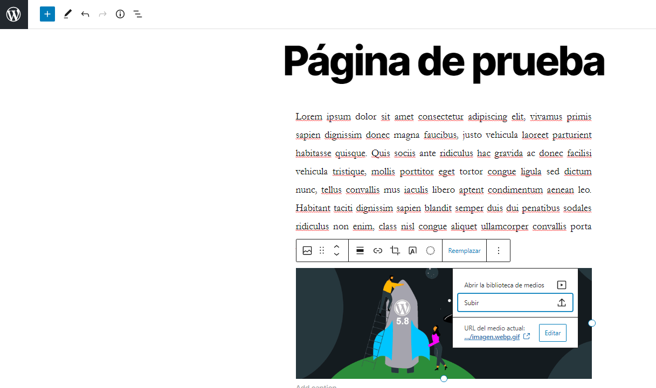Click the external link icon beside URL

(527, 337)
